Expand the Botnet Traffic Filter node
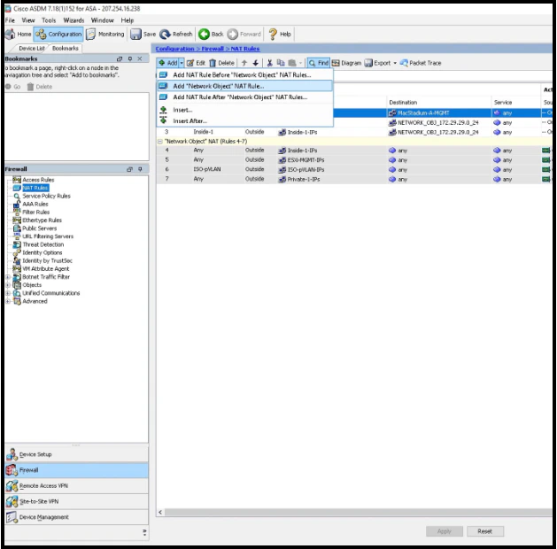The width and height of the screenshot is (557, 549). [x=8, y=277]
